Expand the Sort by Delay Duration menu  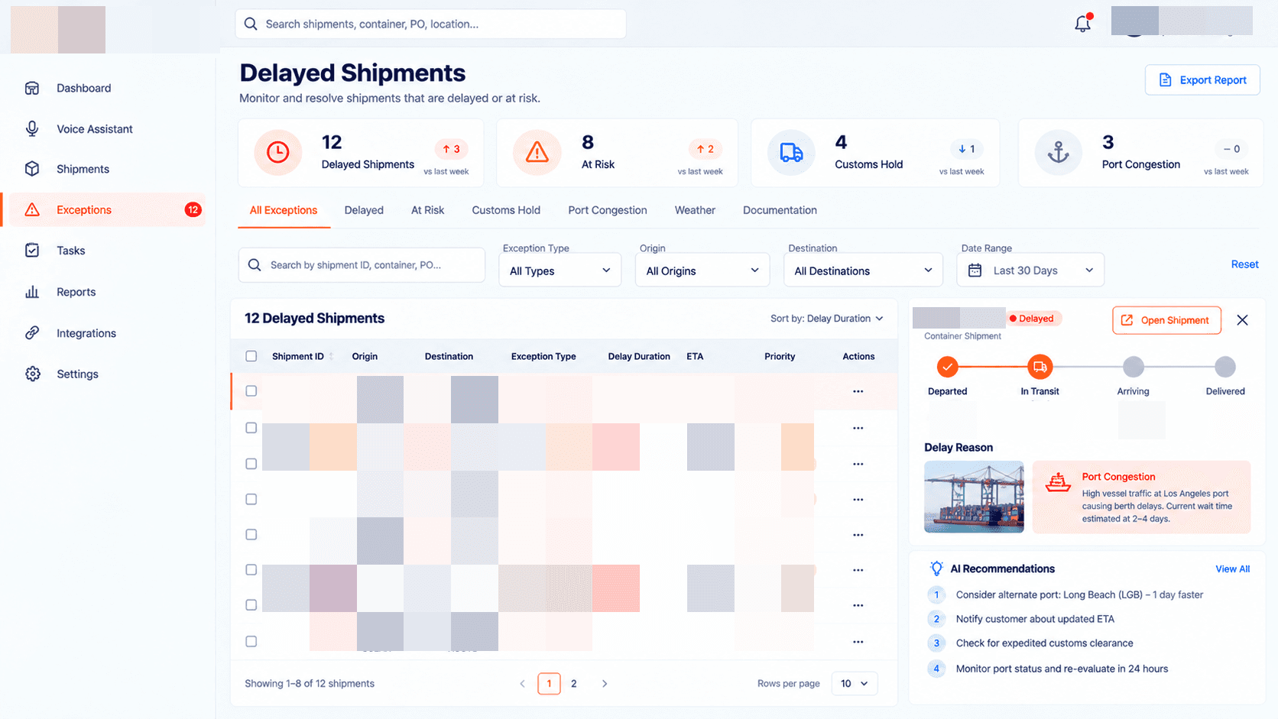827,319
